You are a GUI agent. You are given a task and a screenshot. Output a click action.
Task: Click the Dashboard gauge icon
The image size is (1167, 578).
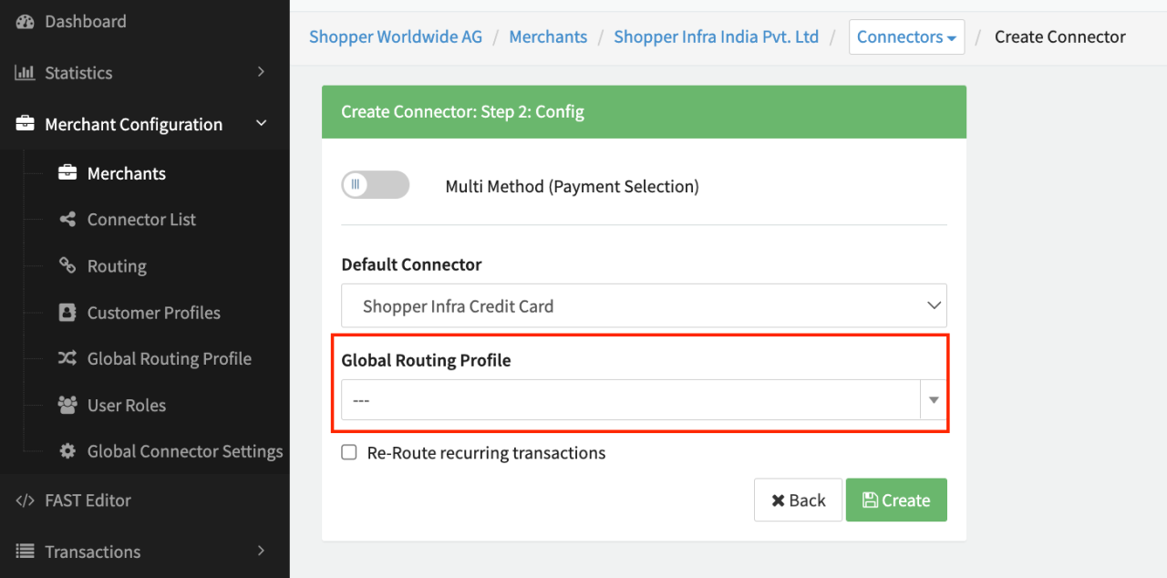click(x=25, y=21)
